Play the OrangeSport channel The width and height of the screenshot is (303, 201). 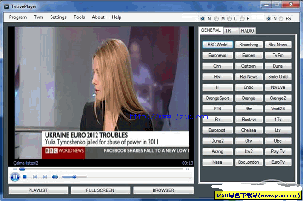pos(217,98)
